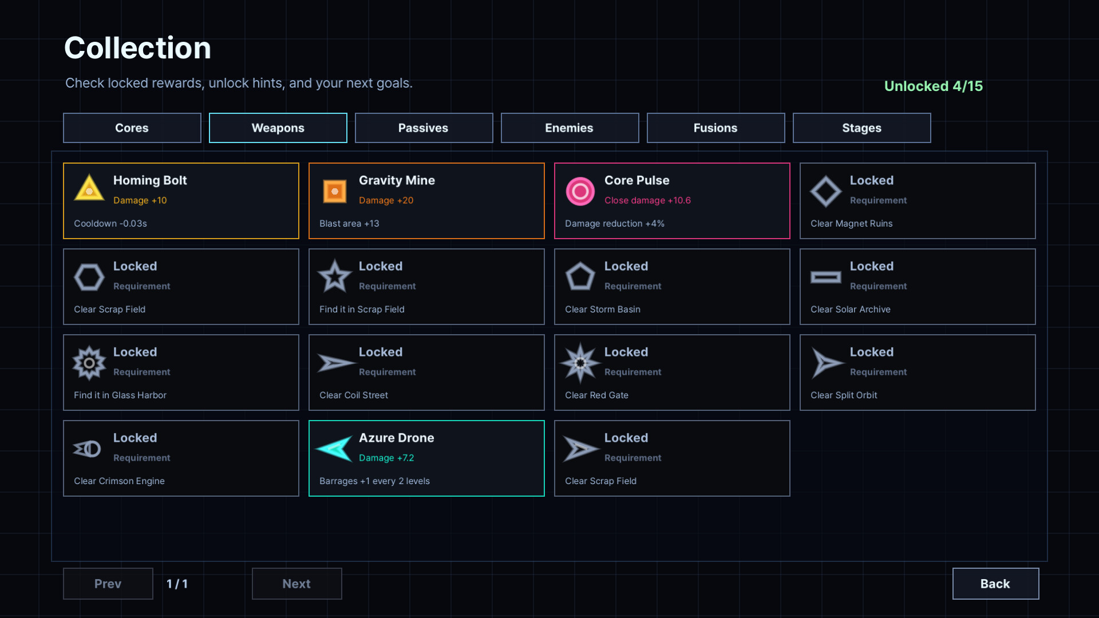Image resolution: width=1099 pixels, height=618 pixels.
Task: Click the '1 / 1' page indicator
Action: 177,584
